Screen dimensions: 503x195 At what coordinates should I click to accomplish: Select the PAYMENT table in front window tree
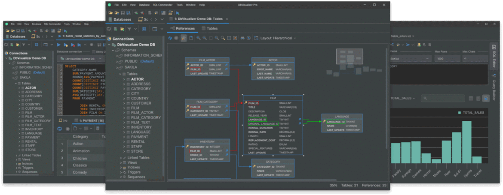point(139,137)
